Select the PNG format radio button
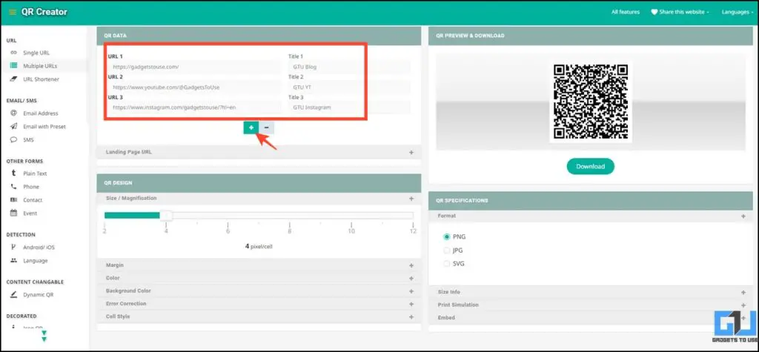The height and width of the screenshot is (352, 759). point(446,237)
